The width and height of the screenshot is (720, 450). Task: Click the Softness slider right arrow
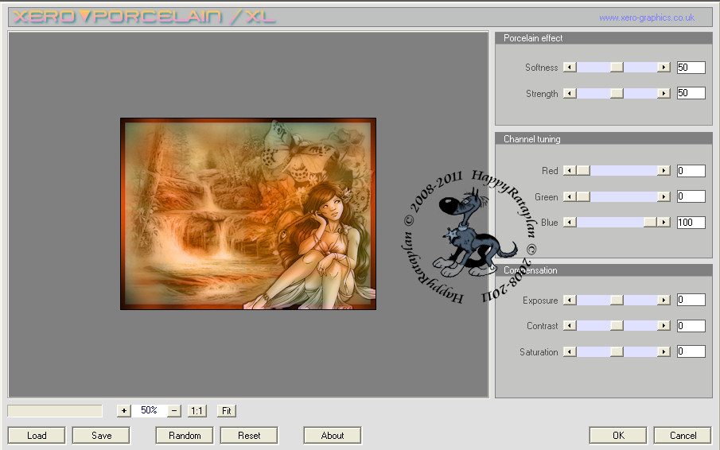tap(664, 68)
